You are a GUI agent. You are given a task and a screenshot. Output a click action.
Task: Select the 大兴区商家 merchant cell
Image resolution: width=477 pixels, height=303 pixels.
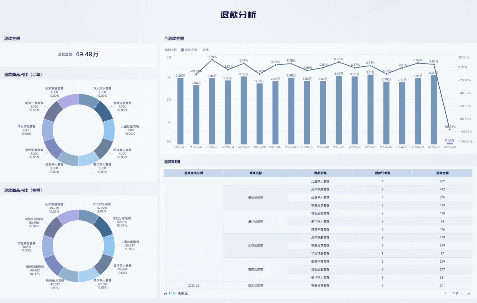point(256,245)
